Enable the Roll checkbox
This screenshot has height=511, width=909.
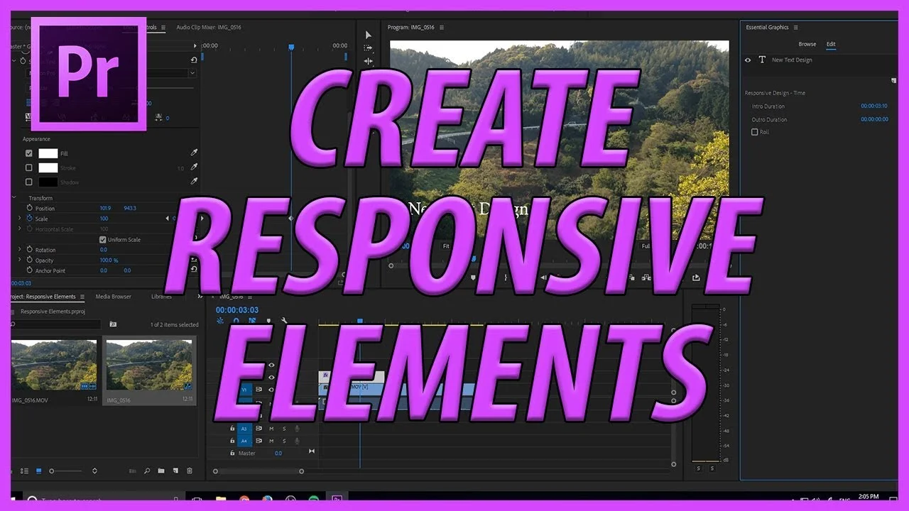pos(755,132)
